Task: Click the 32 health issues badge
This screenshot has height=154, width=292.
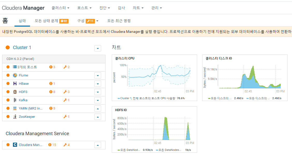Action: tap(64, 21)
